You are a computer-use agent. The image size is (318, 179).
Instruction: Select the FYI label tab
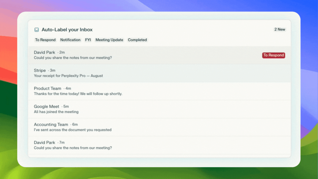88,40
